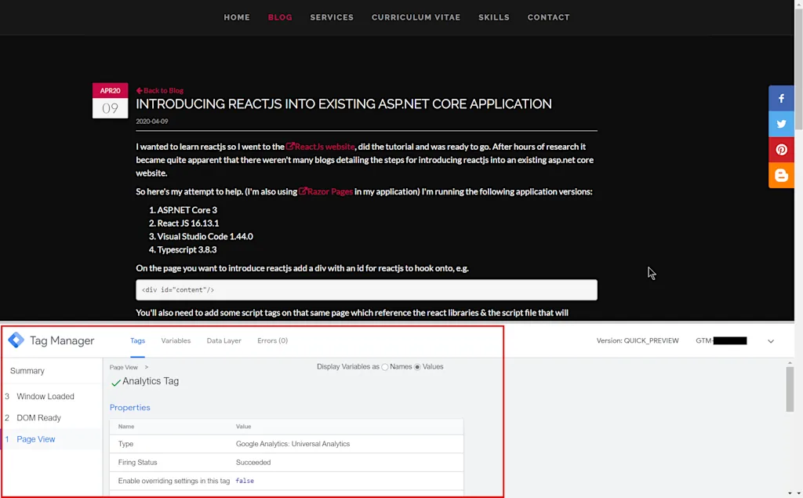Open the Errors (0) tab
Viewport: 803px width, 498px height.
pyautogui.click(x=272, y=340)
